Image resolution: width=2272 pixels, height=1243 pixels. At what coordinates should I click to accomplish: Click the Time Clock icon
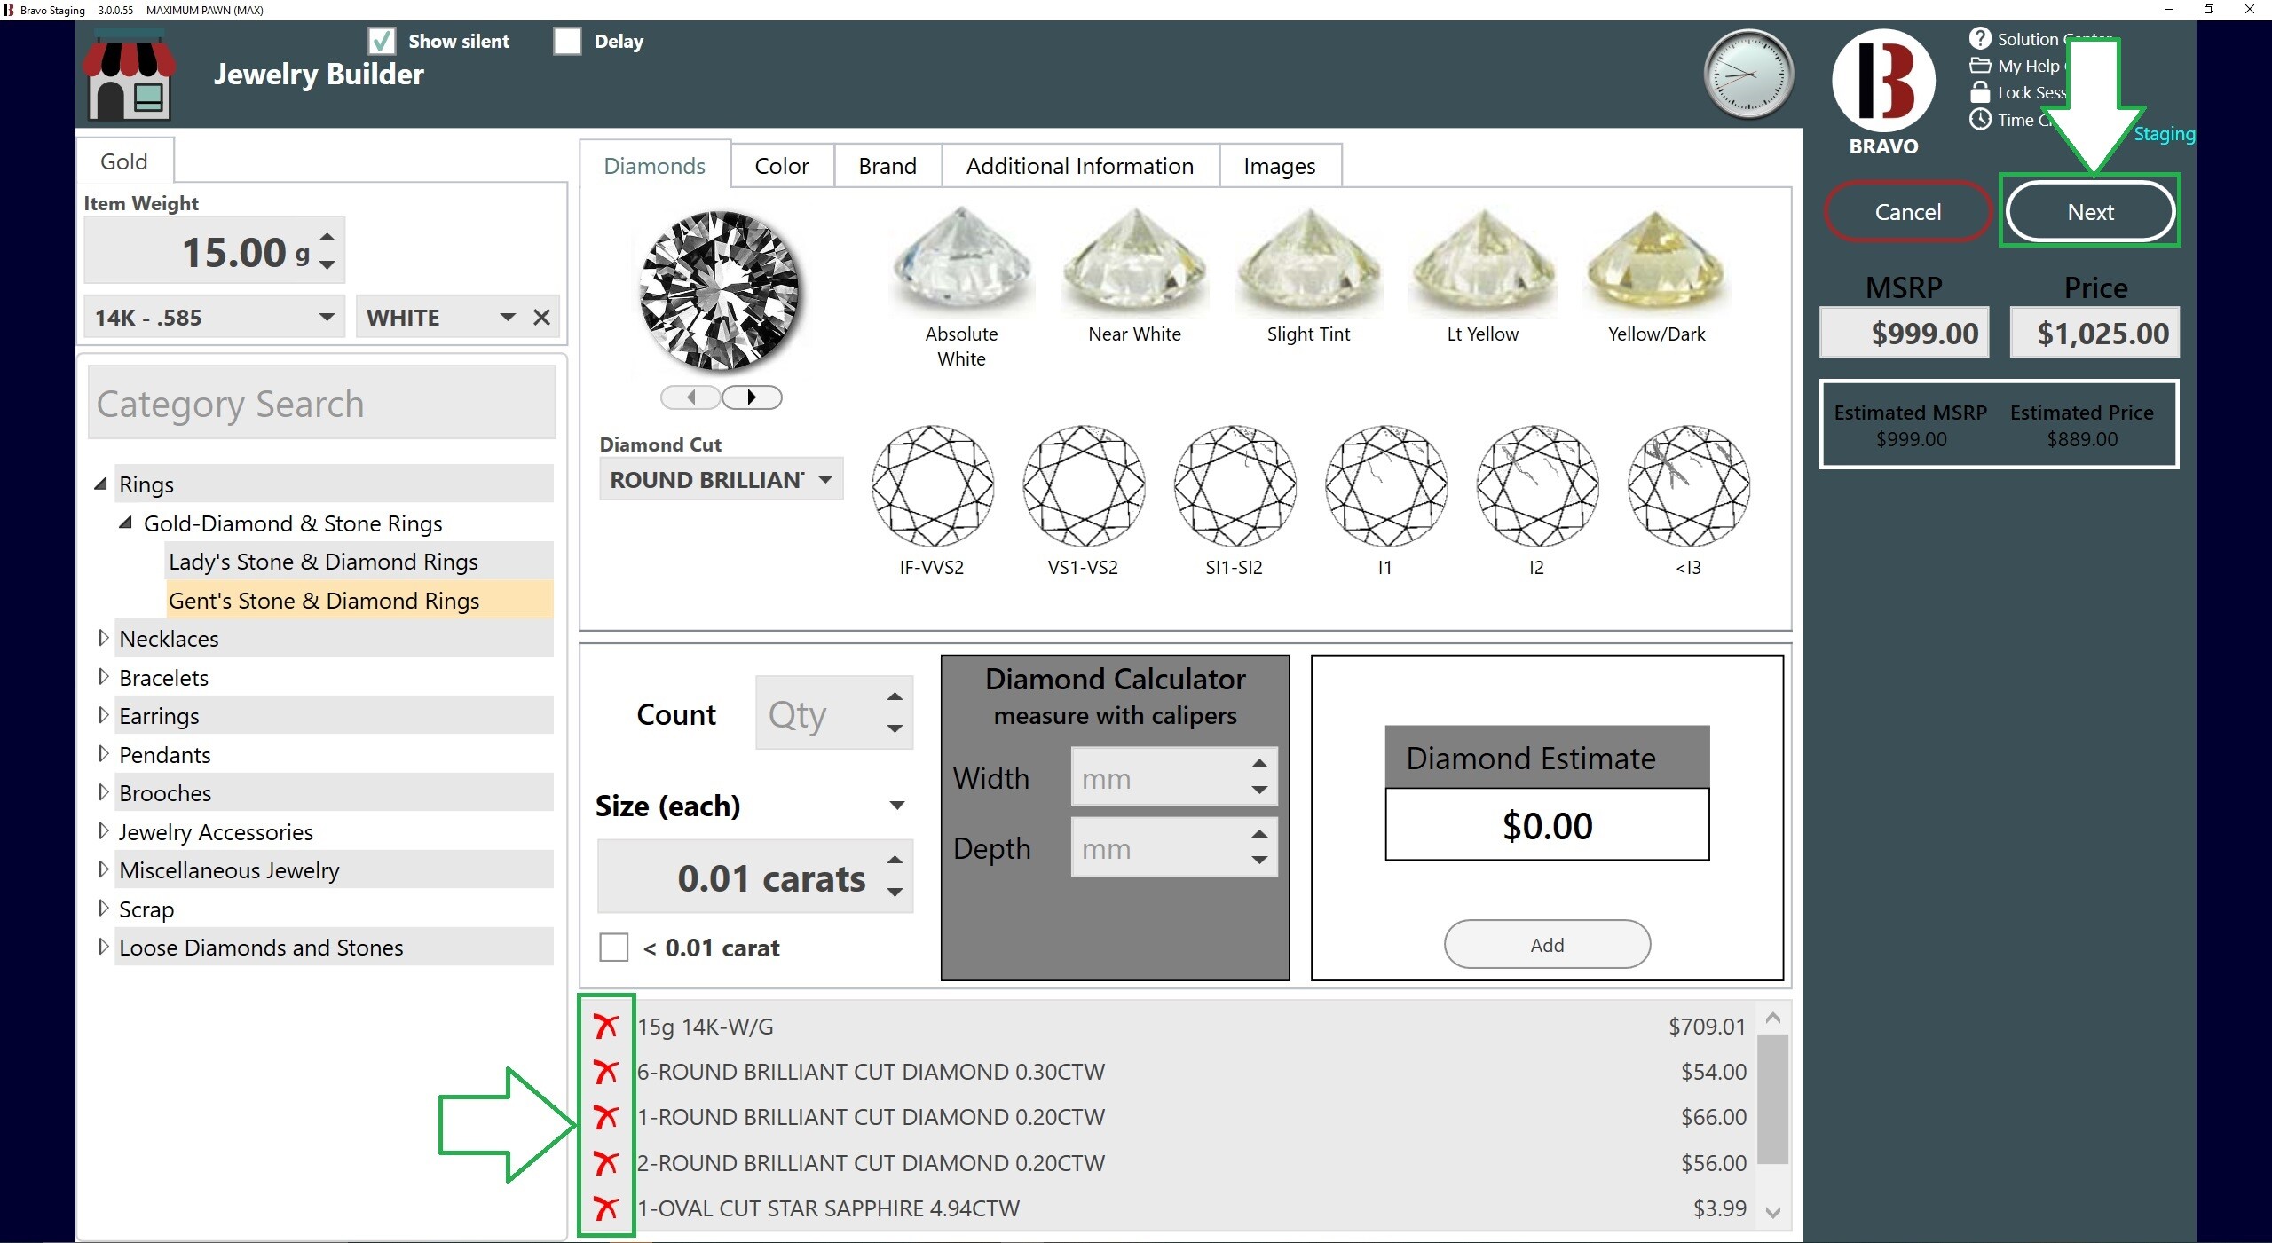pyautogui.click(x=1980, y=119)
